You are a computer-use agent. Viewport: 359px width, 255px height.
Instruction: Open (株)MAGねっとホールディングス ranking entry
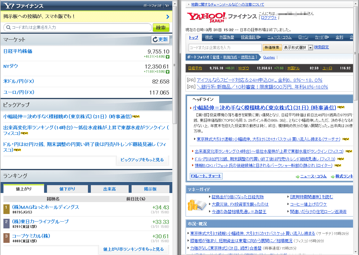(x=45, y=207)
